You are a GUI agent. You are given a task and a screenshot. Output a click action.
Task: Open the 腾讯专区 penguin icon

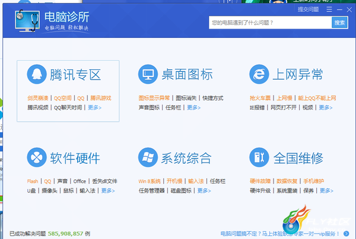coord(37,74)
